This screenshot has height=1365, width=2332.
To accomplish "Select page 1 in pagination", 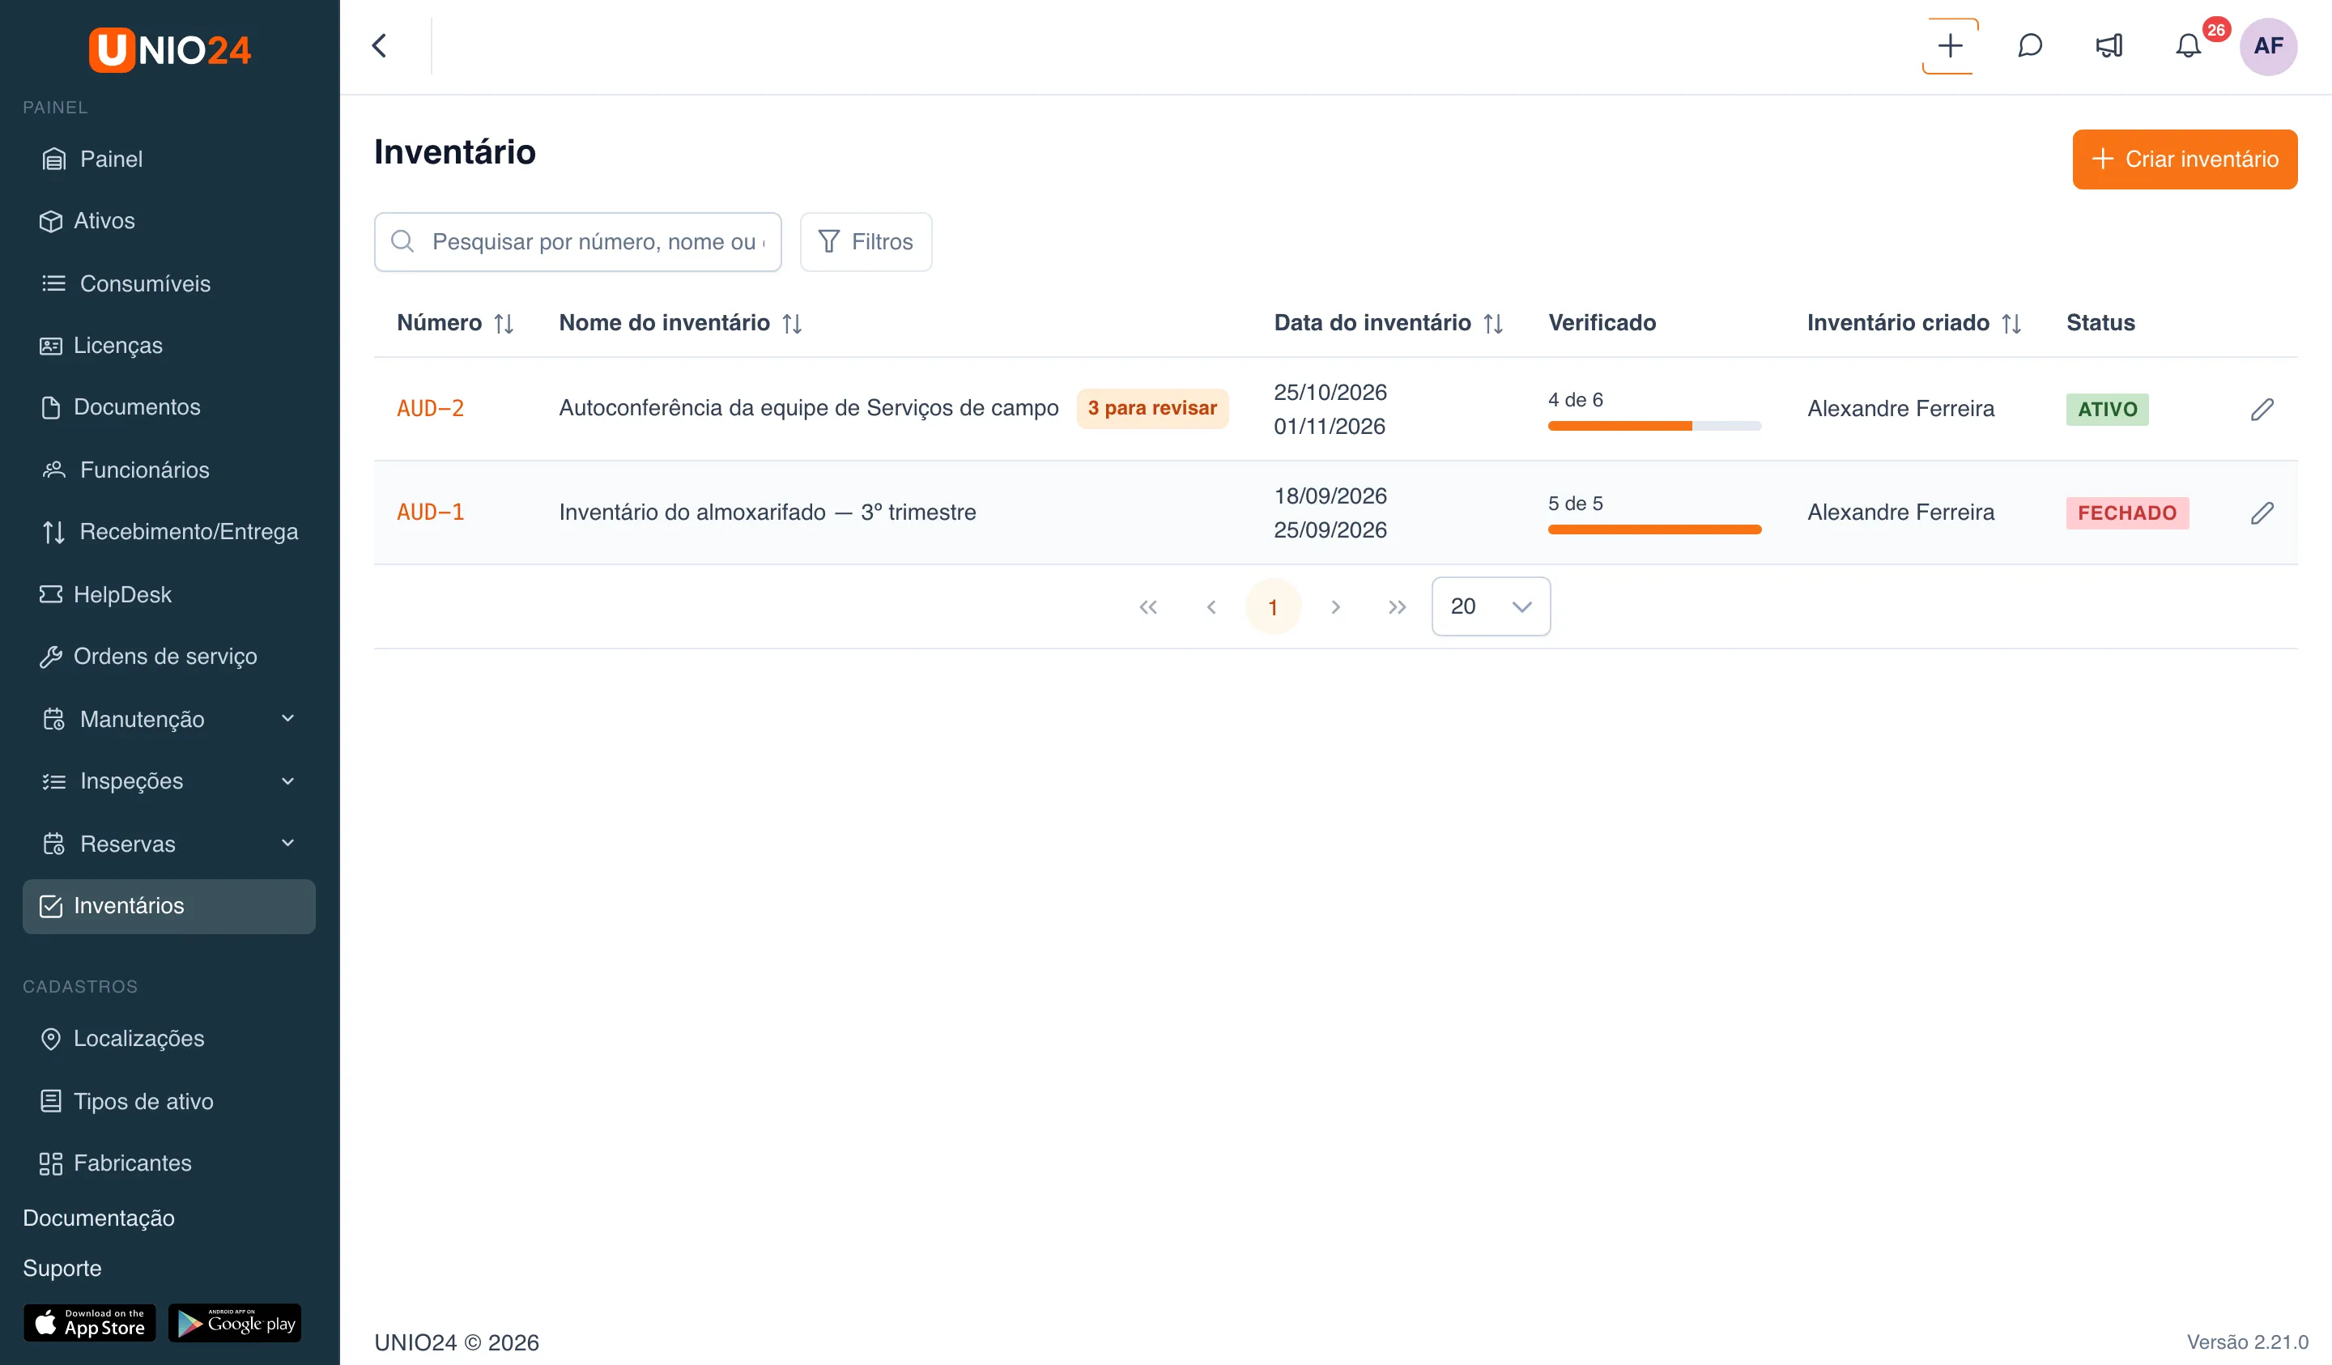I will pyautogui.click(x=1274, y=607).
